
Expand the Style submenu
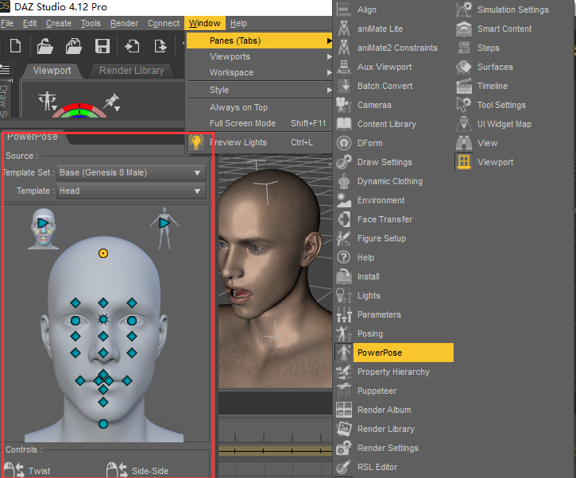pos(259,90)
